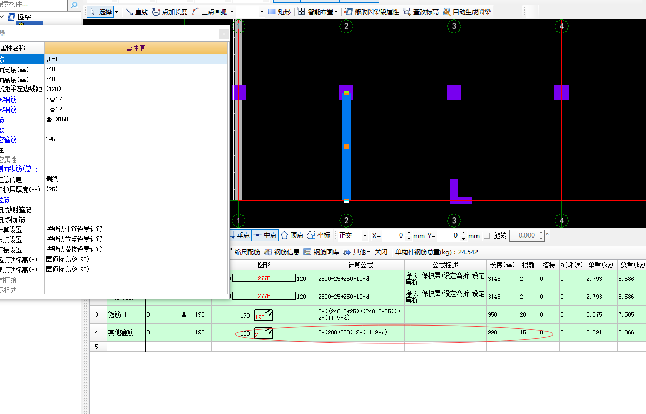Click 计算设置 value 按默认计算设置计算

pos(136,229)
